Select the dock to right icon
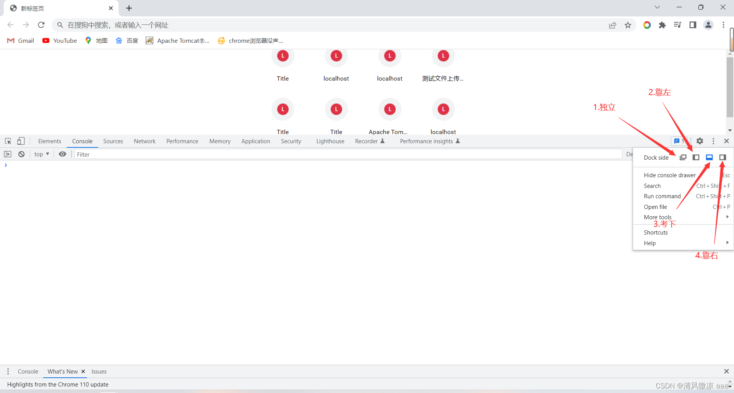The width and height of the screenshot is (734, 393). [723, 157]
